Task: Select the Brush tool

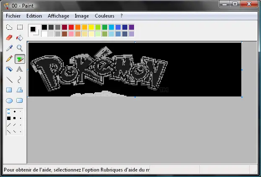Action: click(x=20, y=59)
